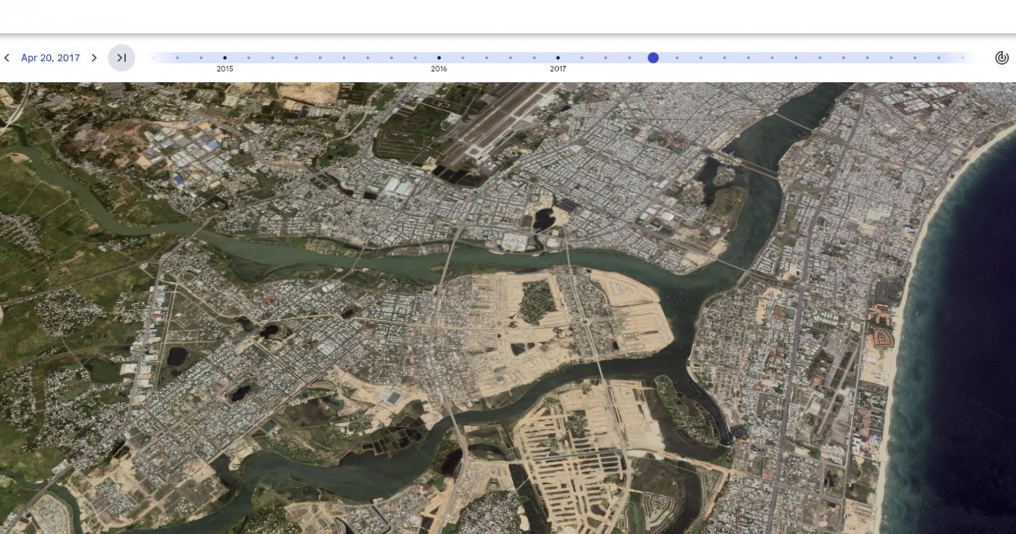This screenshot has height=534, width=1016.
Task: Go to the previous imagery date
Action: point(7,58)
